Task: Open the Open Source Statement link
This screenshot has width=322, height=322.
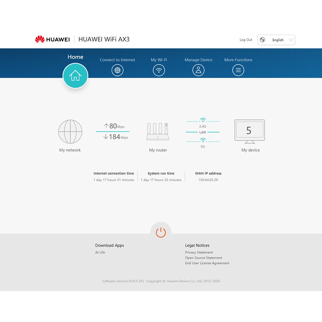Action: click(x=203, y=258)
